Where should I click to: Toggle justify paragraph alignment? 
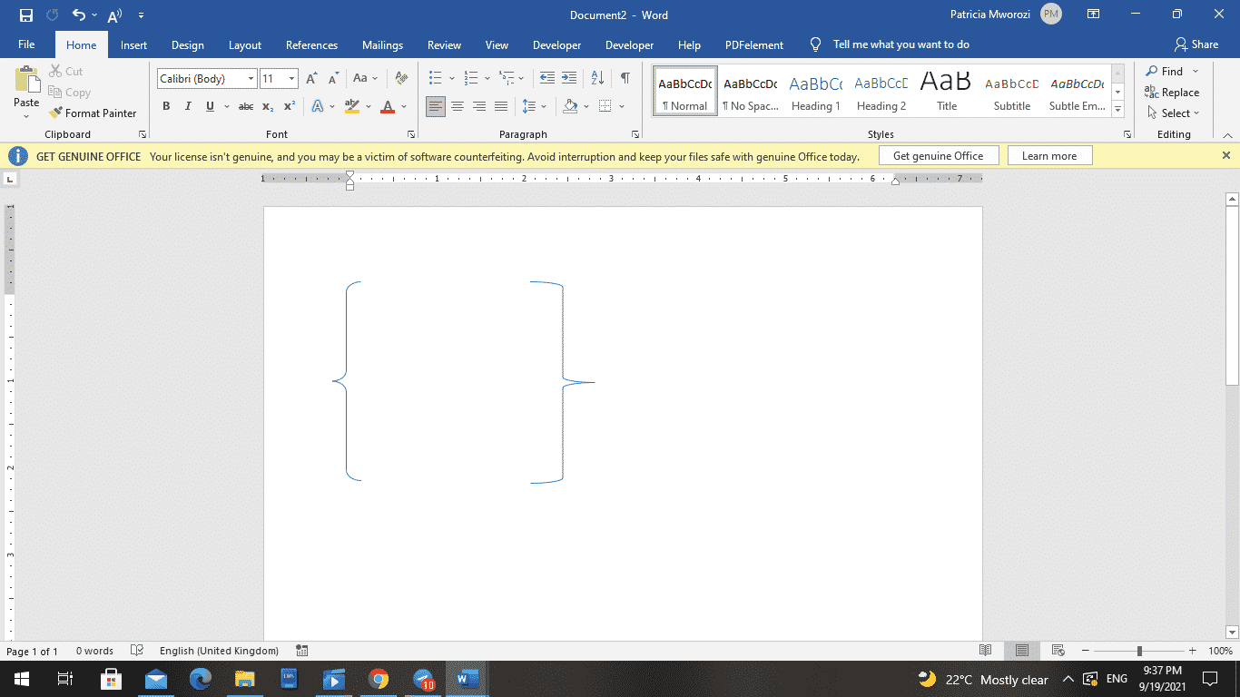click(500, 106)
